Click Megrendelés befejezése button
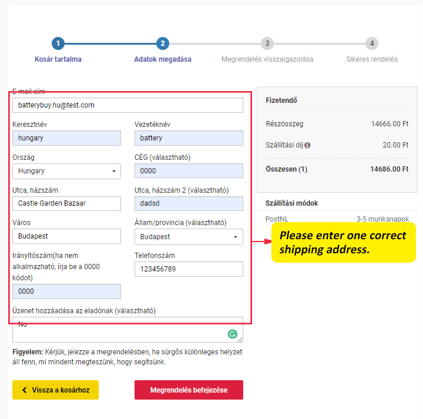Viewport: 423px width, 419px height. 189,390
